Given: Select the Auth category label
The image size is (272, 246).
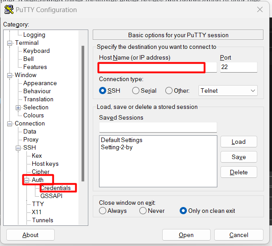Looking at the screenshot, I should (38, 180).
